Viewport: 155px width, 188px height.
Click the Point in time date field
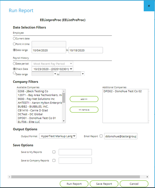49,44
